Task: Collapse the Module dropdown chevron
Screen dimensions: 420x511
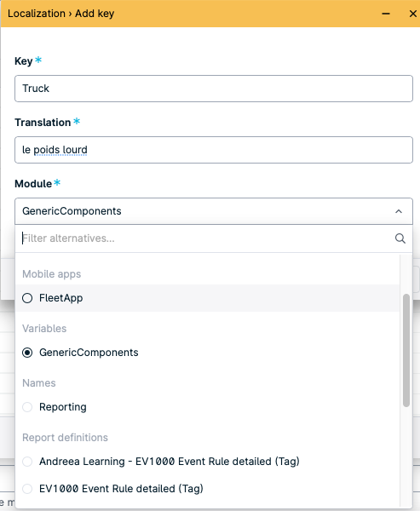Action: coord(399,211)
